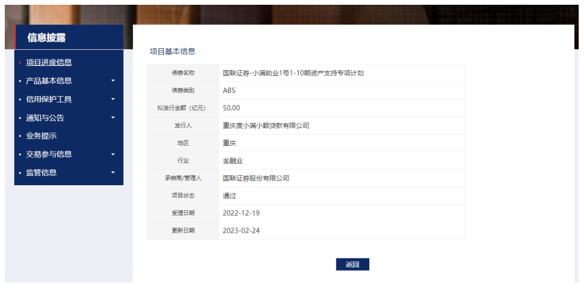Click the 2022-12-19 acceptance date

tap(241, 213)
